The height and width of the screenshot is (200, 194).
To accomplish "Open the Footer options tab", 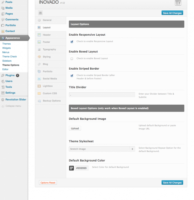I will (50, 42).
